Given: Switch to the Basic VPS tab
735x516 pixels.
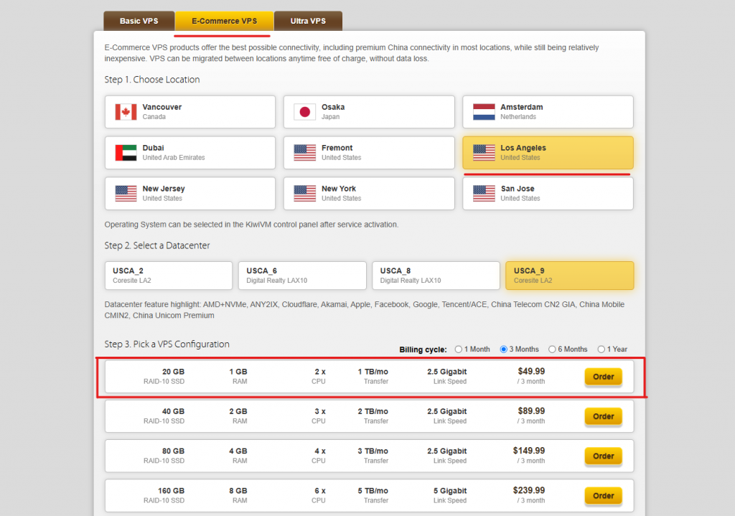Looking at the screenshot, I should pos(139,21).
